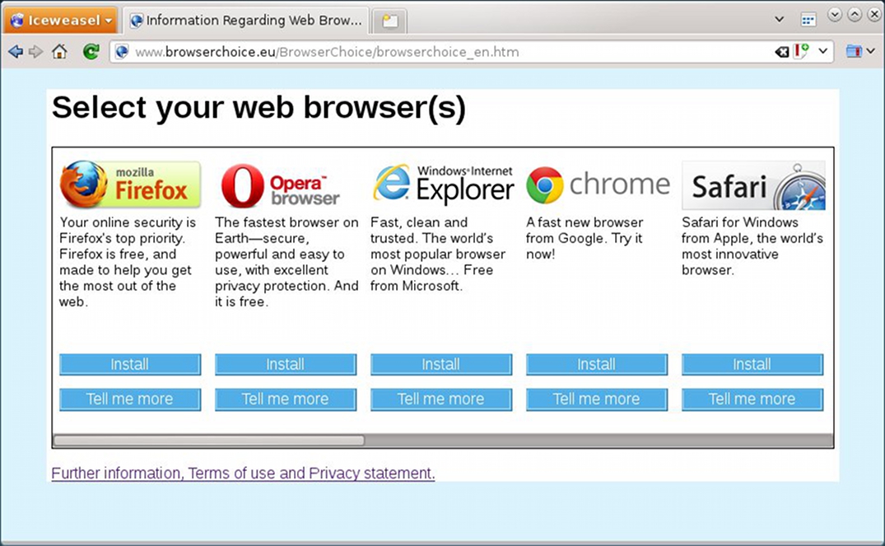Tell me more about Safari
The image size is (885, 546).
(752, 399)
